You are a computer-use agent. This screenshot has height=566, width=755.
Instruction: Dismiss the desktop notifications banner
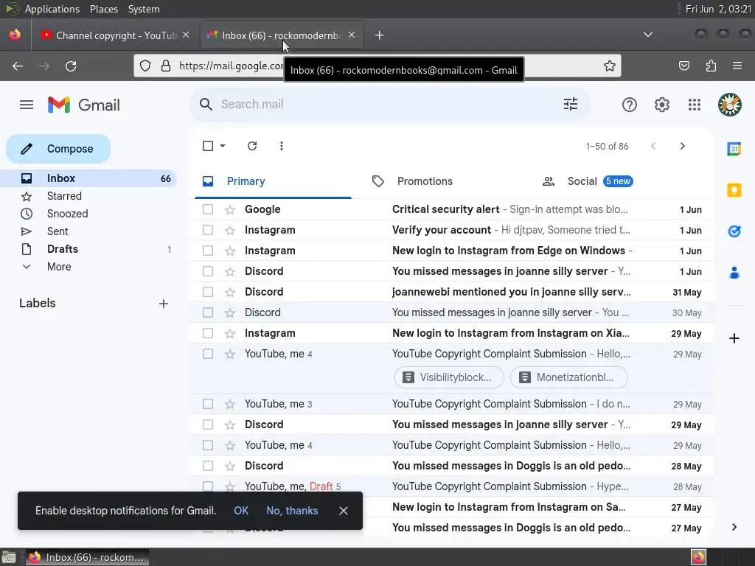pos(344,511)
